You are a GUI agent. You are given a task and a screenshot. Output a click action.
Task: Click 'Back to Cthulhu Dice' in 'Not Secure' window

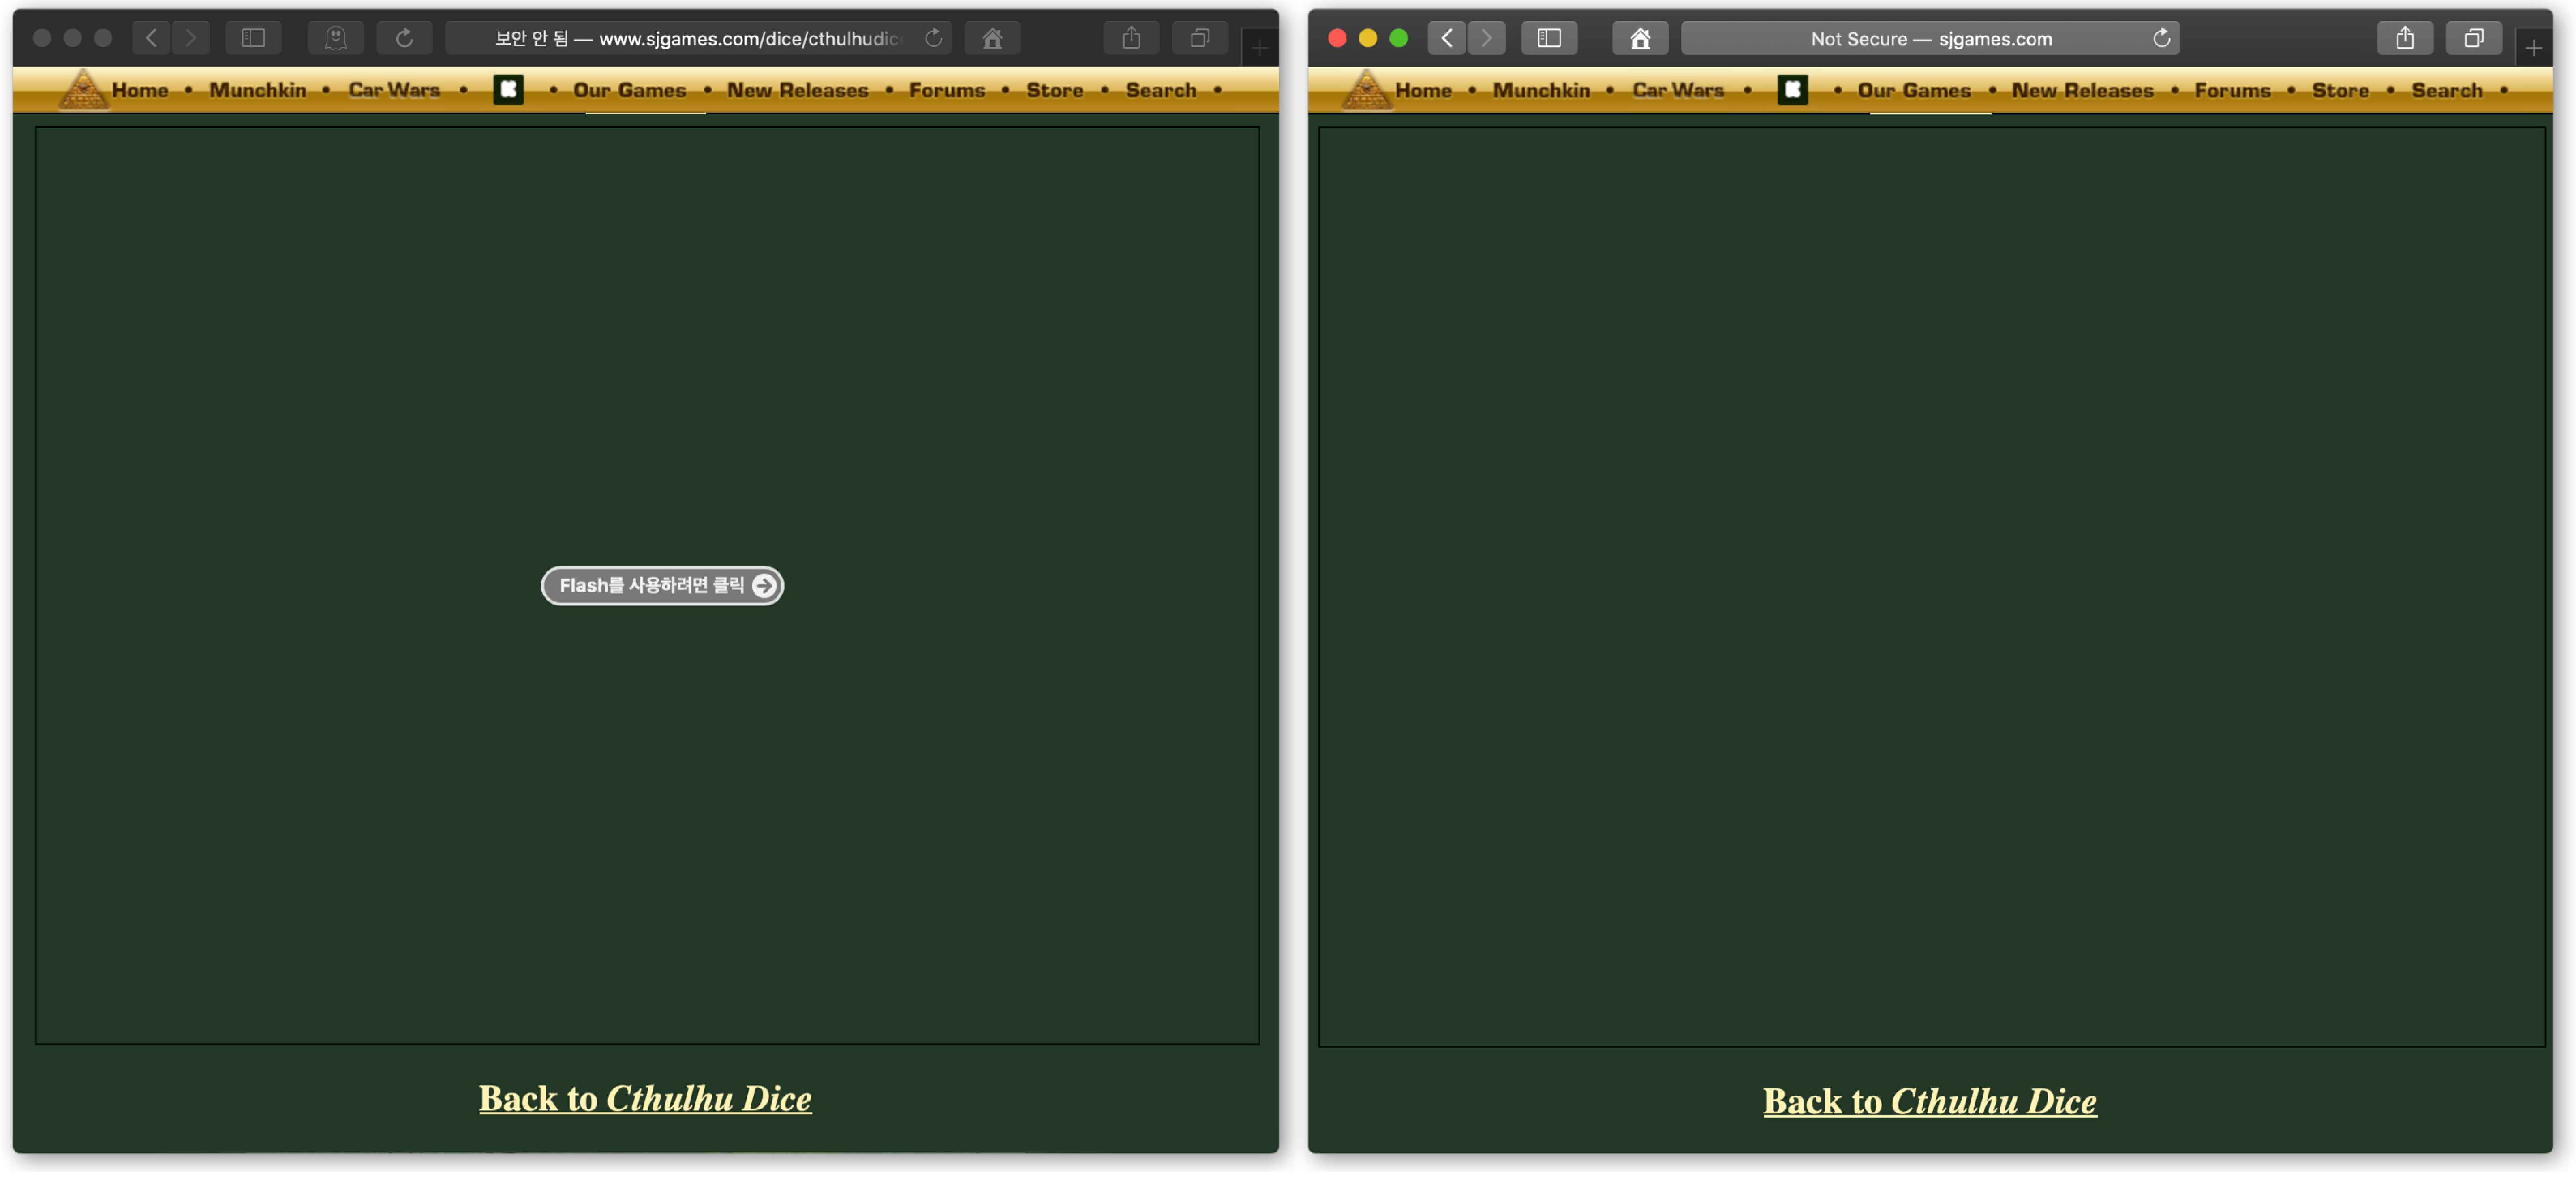(1929, 1101)
